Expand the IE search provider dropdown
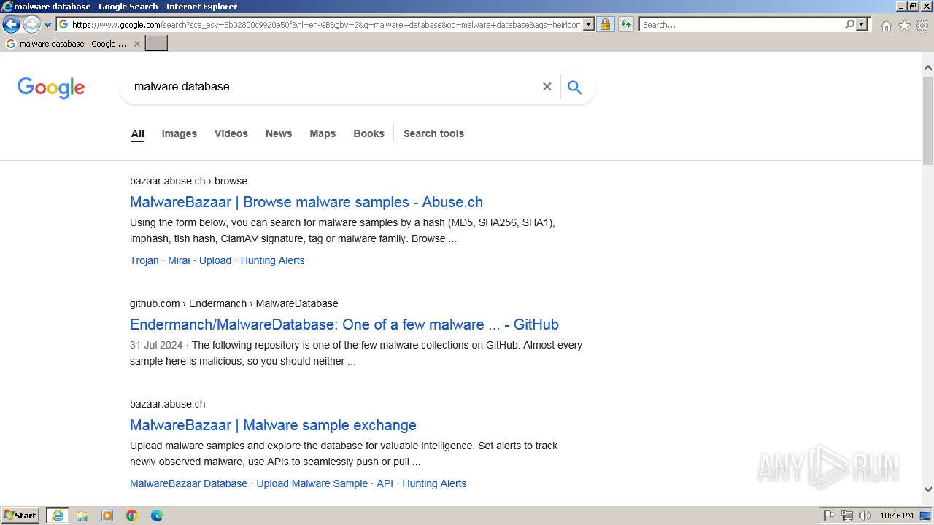 pyautogui.click(x=862, y=25)
